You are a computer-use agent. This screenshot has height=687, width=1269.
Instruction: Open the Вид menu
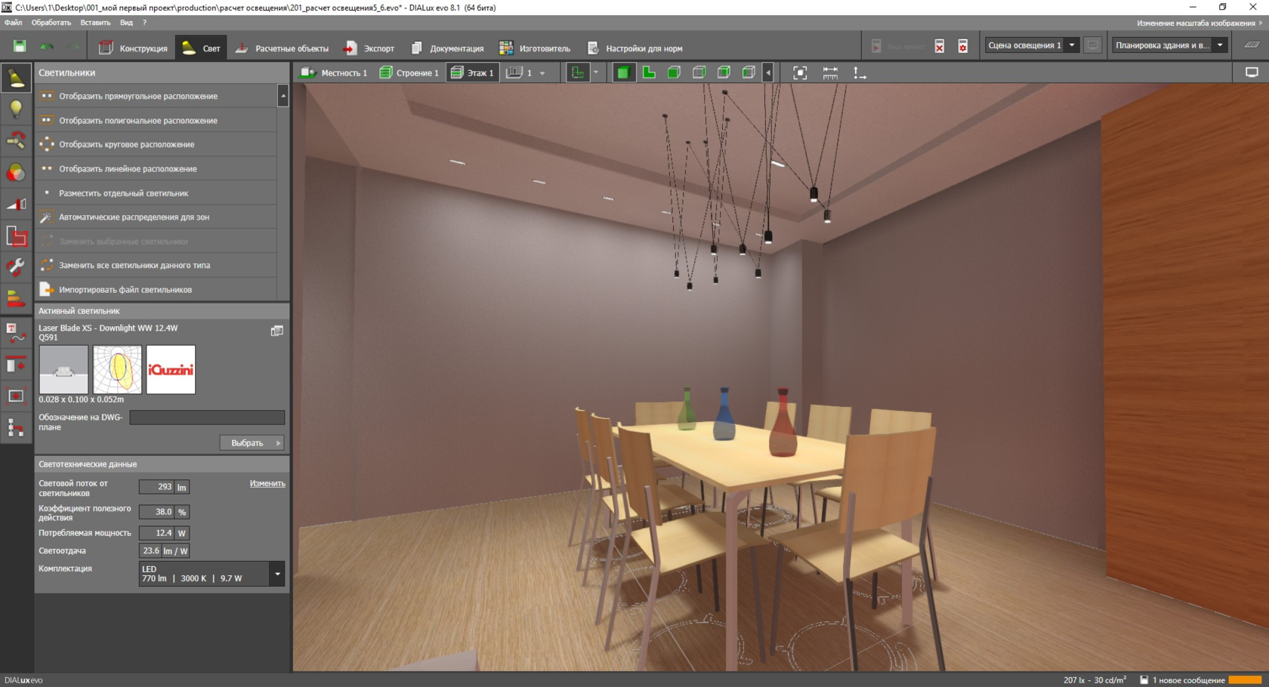(126, 23)
